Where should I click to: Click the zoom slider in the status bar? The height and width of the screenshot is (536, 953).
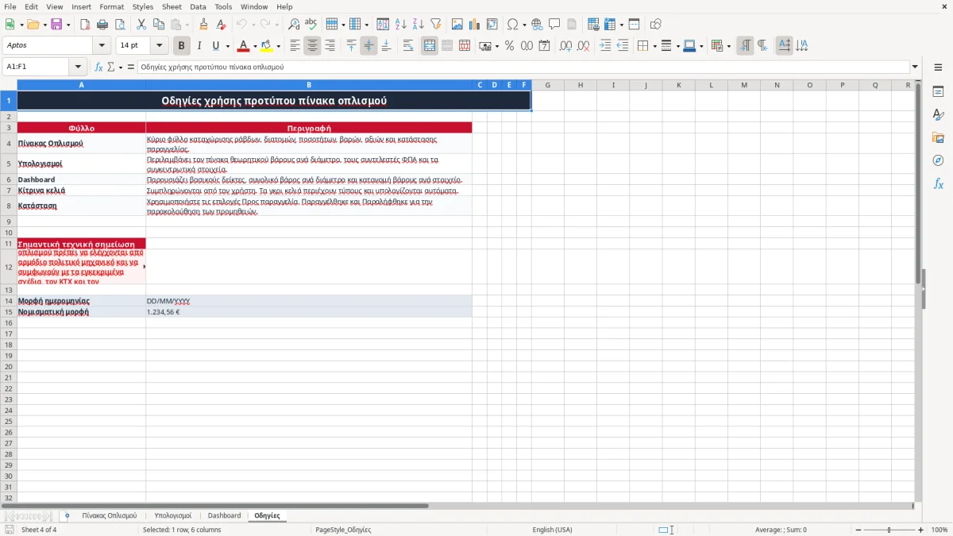coord(889,530)
